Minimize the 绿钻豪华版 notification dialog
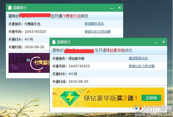173x117 pixels. point(156,42)
